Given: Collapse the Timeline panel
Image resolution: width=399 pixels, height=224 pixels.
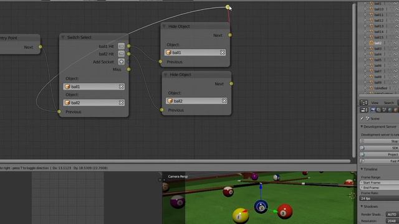Looking at the screenshot, I should (362, 169).
